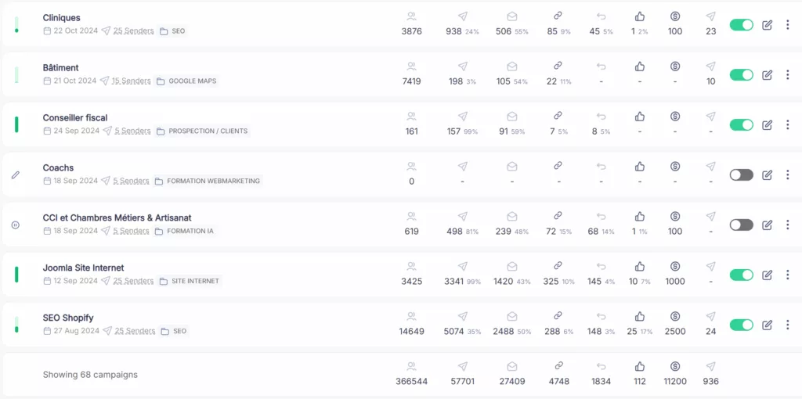Select the PROSPECTION / CLIENTS folder tag
The image size is (802, 399).
pyautogui.click(x=203, y=131)
